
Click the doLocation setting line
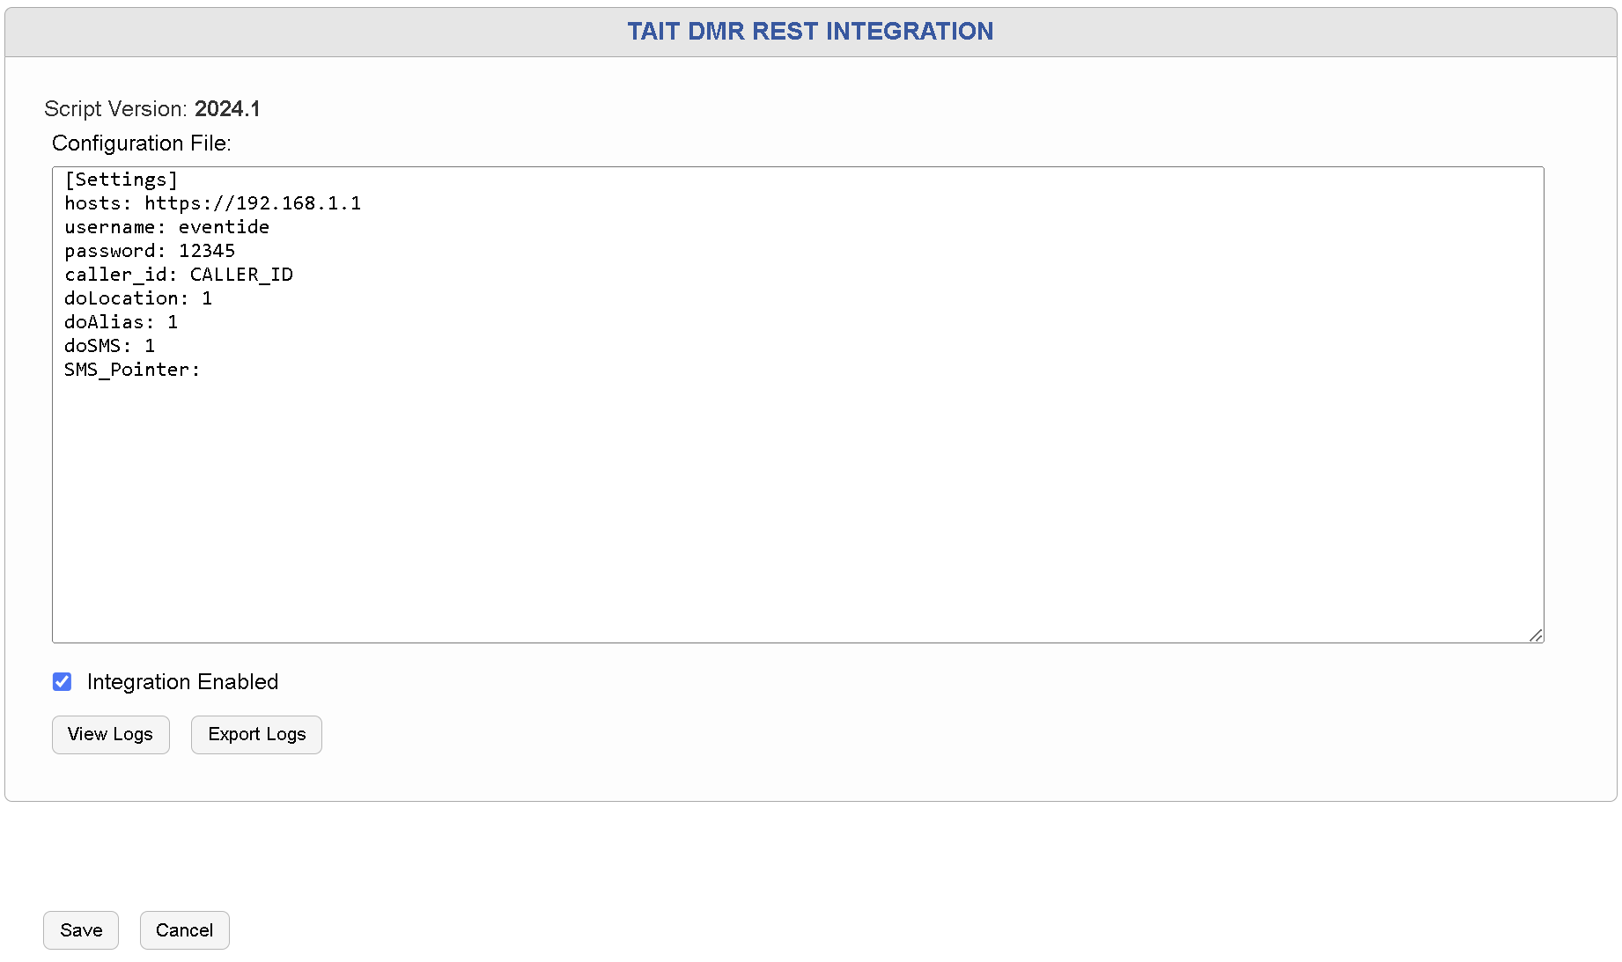coord(138,298)
